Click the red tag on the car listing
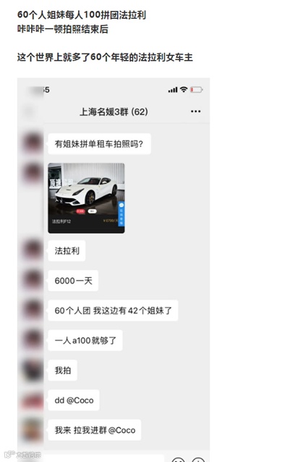 (80, 211)
